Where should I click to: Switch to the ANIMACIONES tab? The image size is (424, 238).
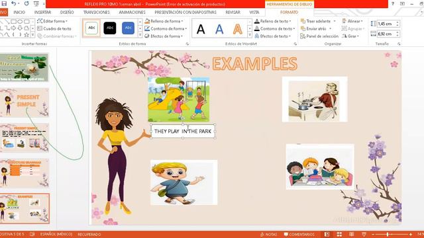pyautogui.click(x=132, y=13)
